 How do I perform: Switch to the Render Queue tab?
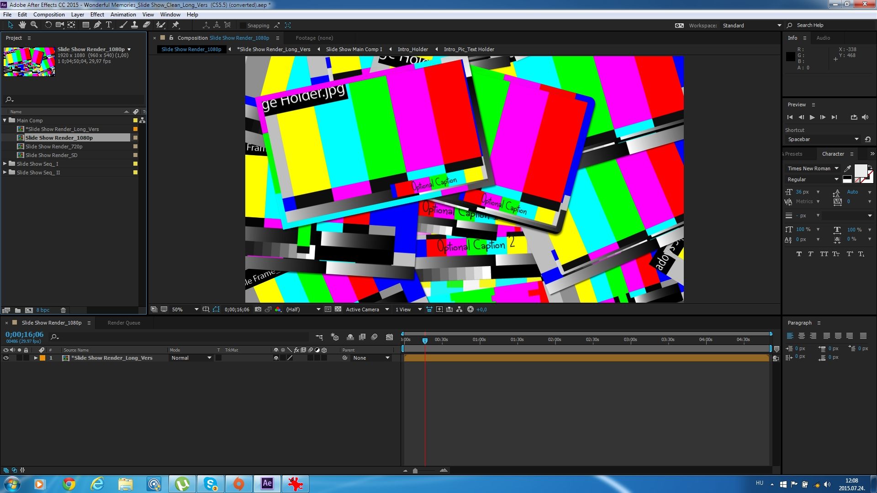pos(124,323)
